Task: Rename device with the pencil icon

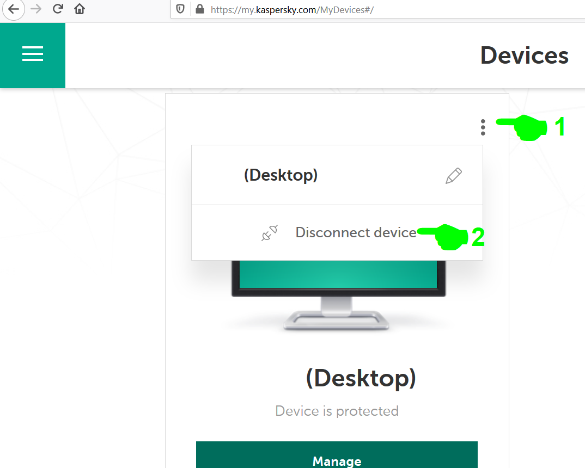Action: 453,175
